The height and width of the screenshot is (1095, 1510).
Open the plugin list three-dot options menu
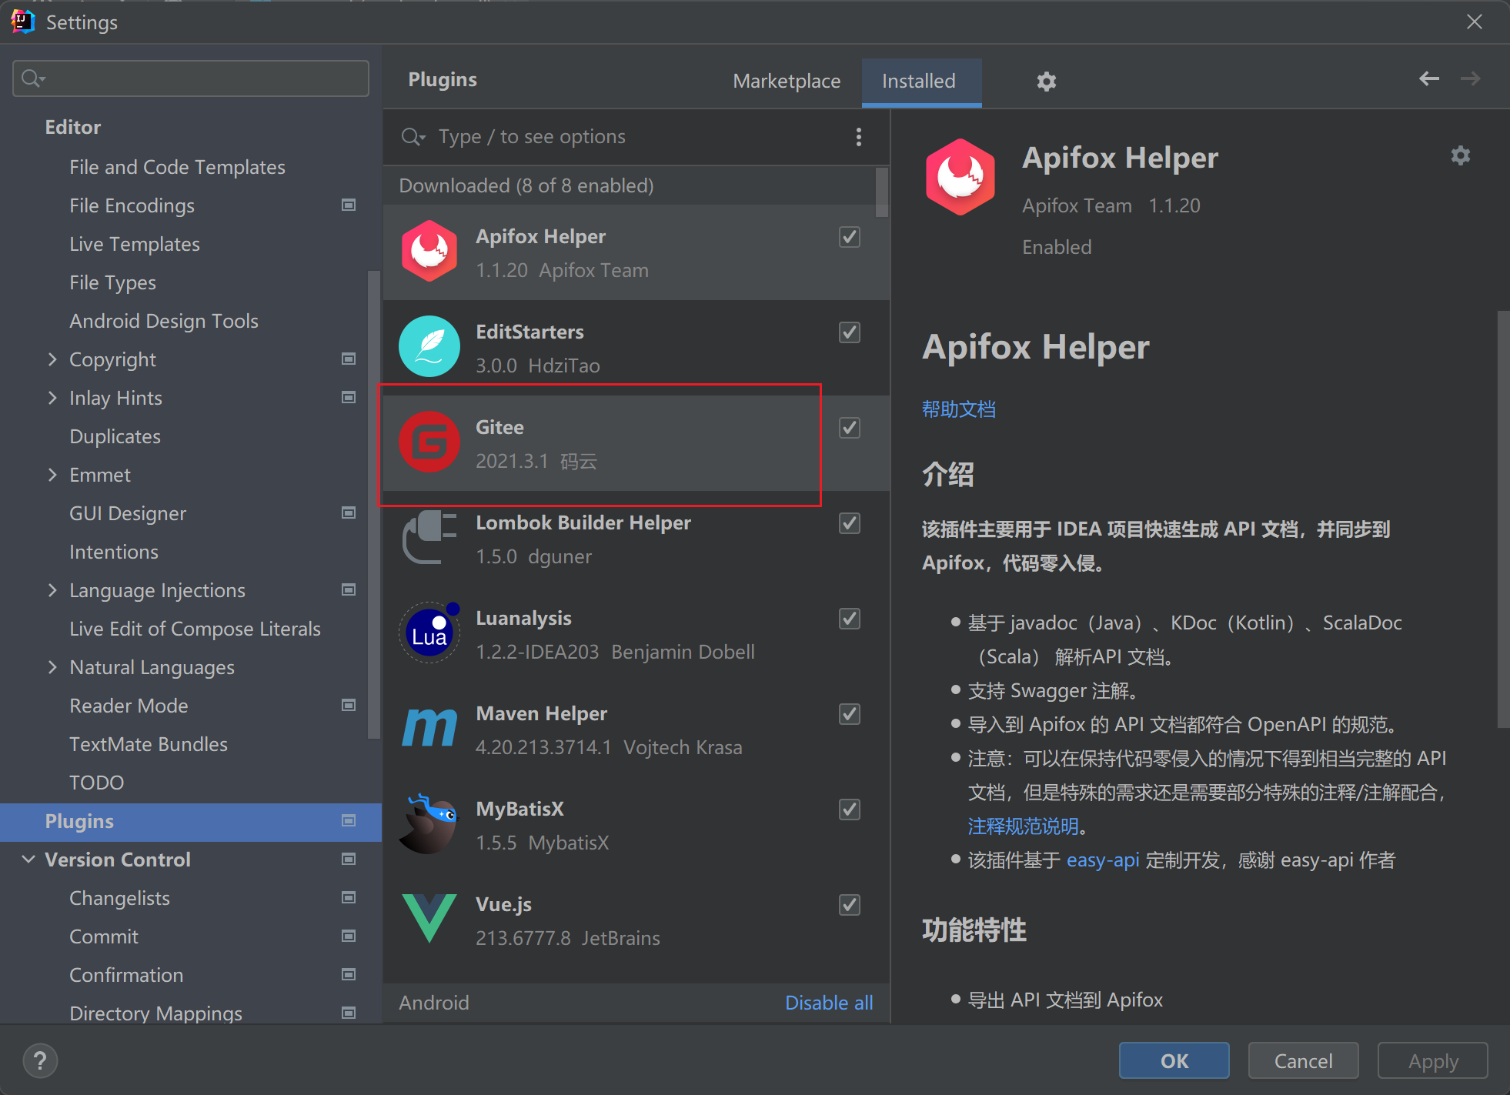(859, 137)
